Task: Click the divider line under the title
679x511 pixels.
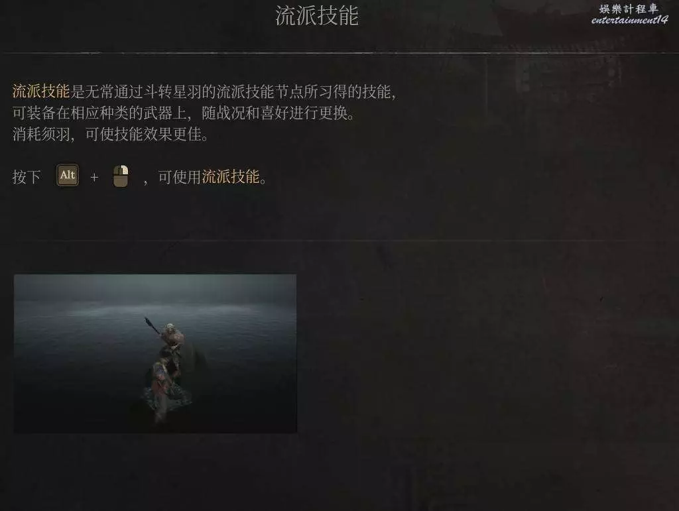Action: 339,53
